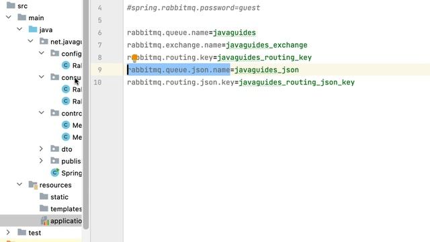430x242 pixels.
Task: Click the dto package folder icon
Action: 55,149
